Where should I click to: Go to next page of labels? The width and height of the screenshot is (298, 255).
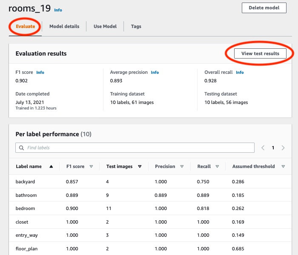pyautogui.click(x=283, y=148)
